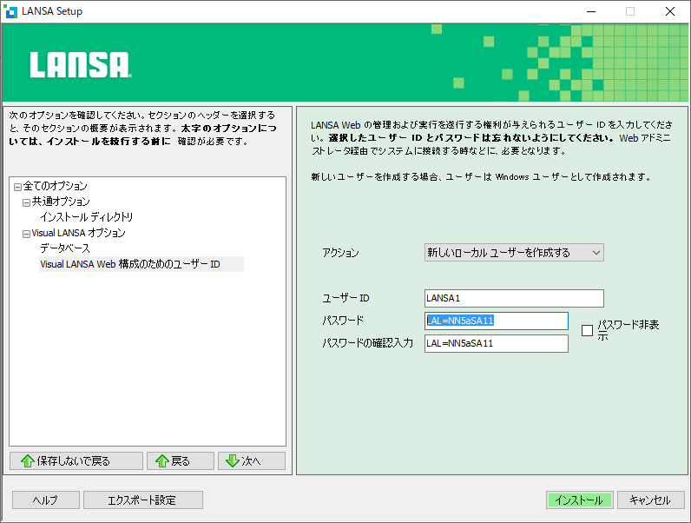691x523 pixels.
Task: Click the green up arrow on 戻る
Action: (162, 460)
